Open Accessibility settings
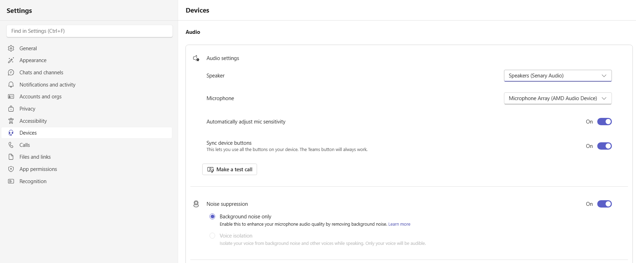The height and width of the screenshot is (263, 636). (x=87, y=121)
